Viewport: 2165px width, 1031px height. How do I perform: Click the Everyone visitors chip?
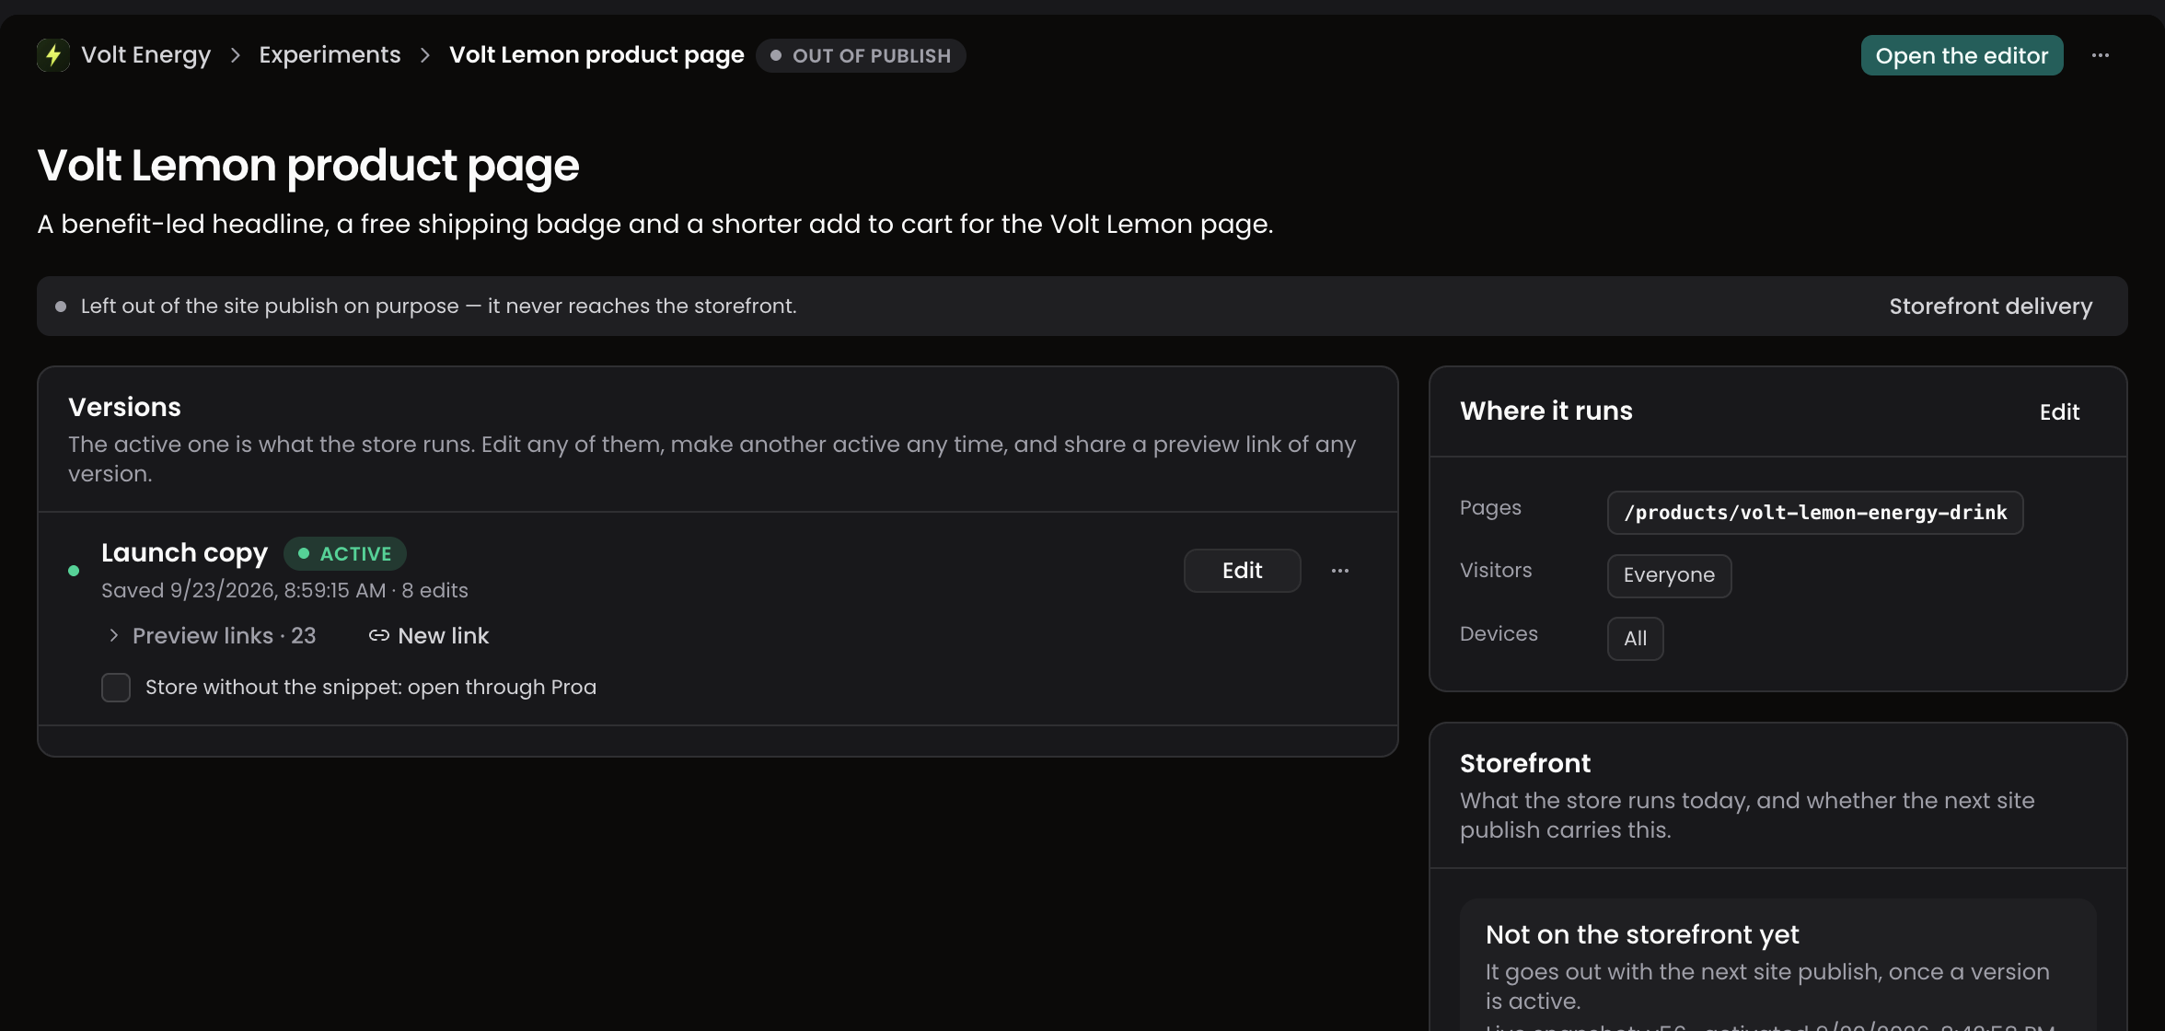click(1670, 575)
